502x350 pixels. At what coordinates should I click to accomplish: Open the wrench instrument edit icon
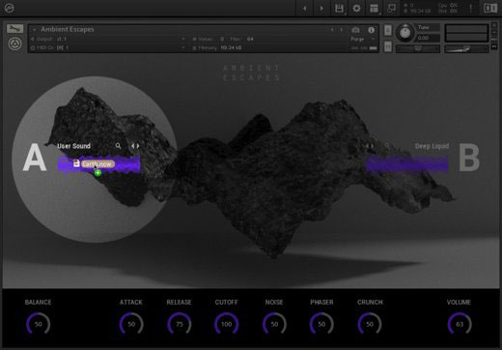click(14, 29)
